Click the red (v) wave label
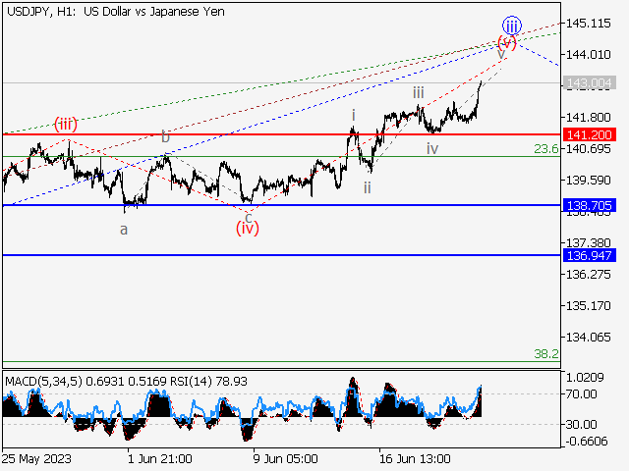 tap(507, 41)
